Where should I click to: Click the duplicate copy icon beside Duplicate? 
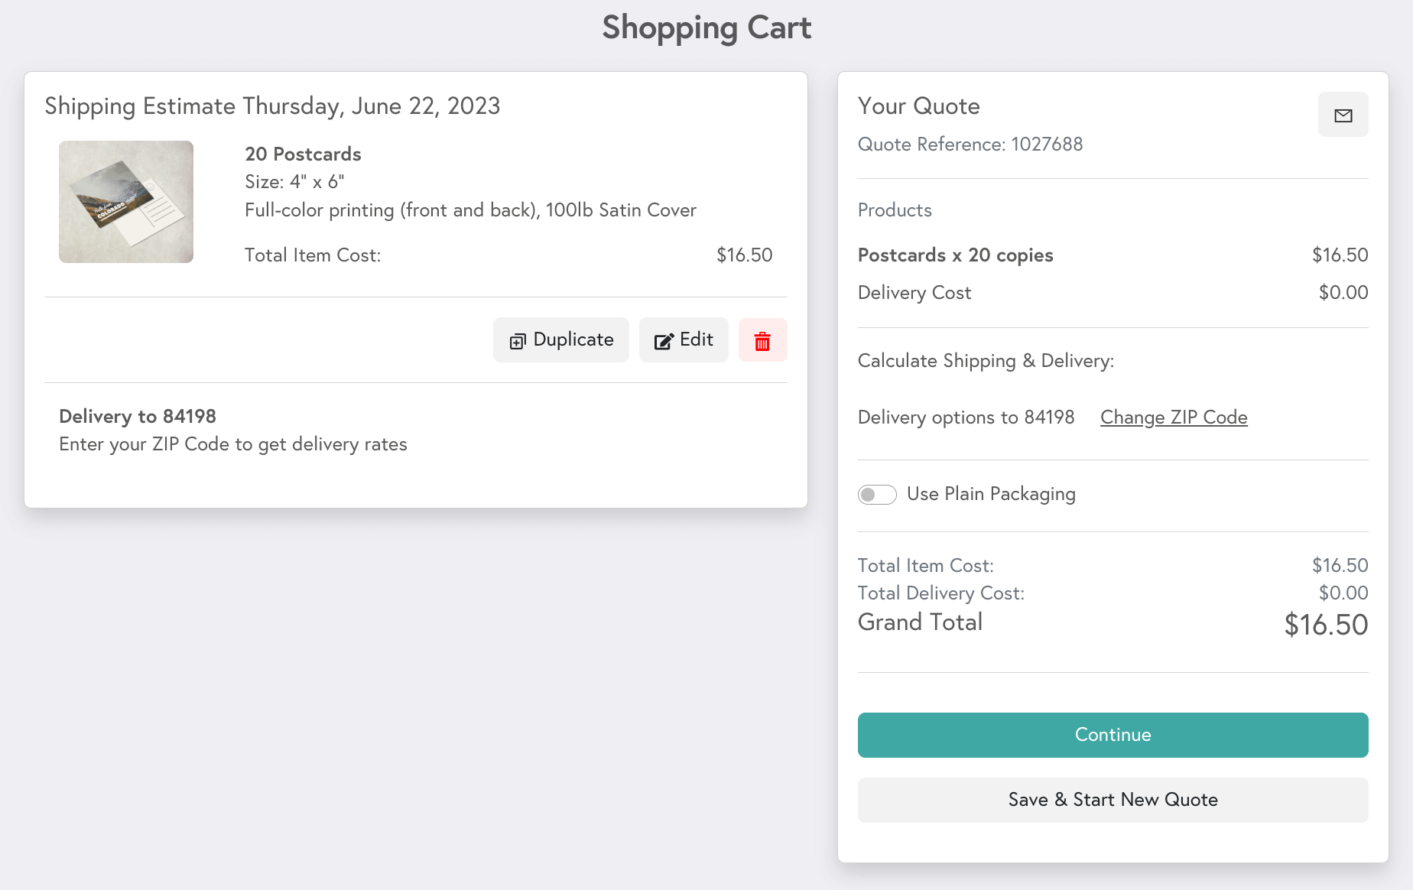[517, 339]
